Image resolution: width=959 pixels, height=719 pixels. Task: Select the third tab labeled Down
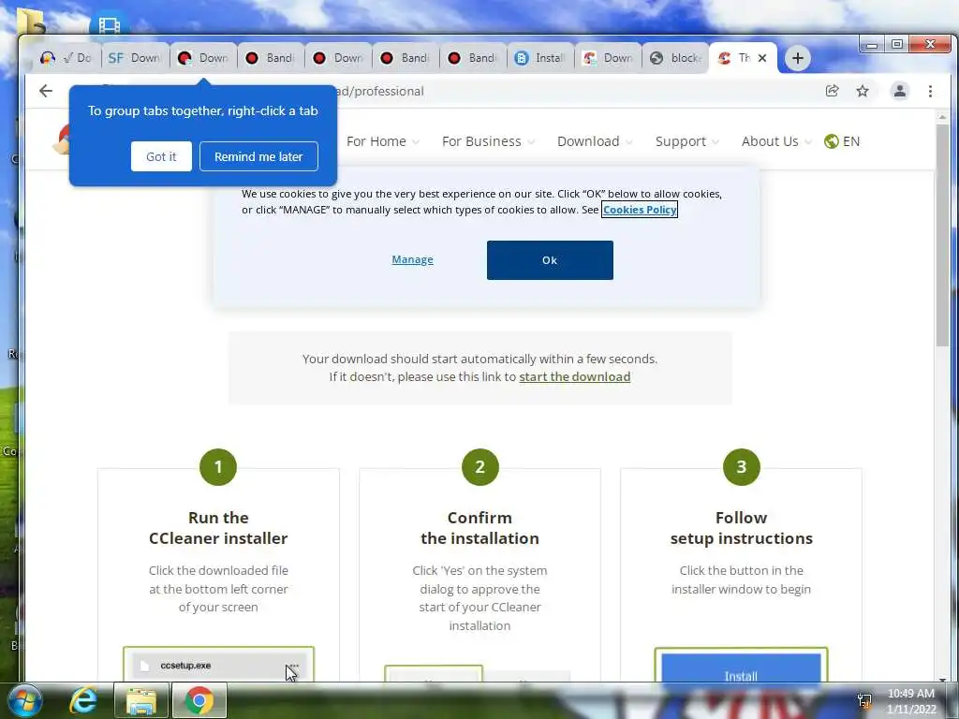click(x=203, y=58)
